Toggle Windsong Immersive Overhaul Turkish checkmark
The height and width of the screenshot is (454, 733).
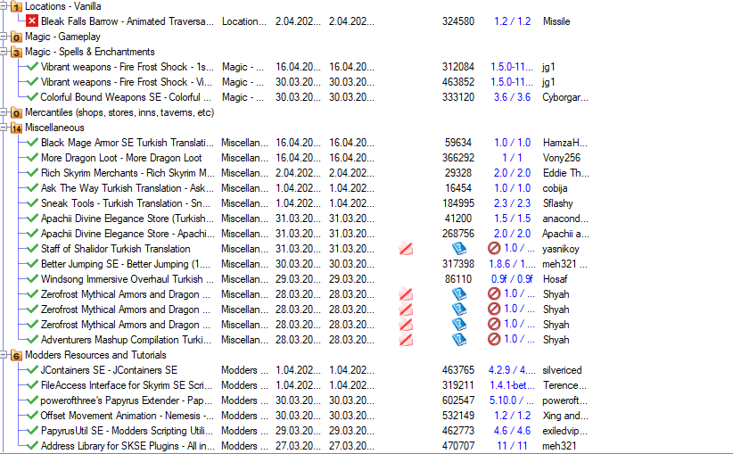click(32, 278)
